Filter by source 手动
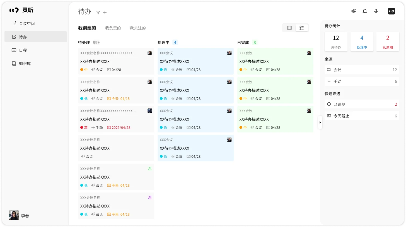The width and height of the screenshot is (406, 227). point(362,82)
